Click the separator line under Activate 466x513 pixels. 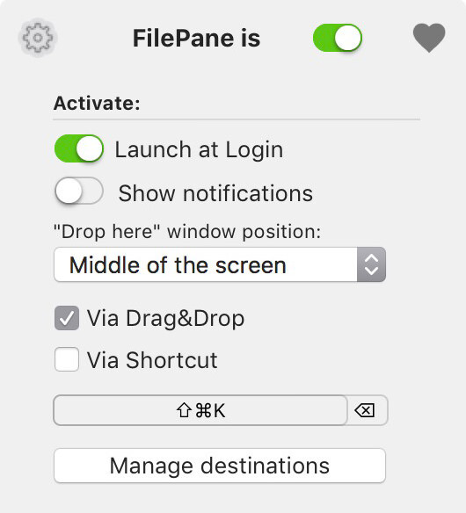tap(237, 119)
